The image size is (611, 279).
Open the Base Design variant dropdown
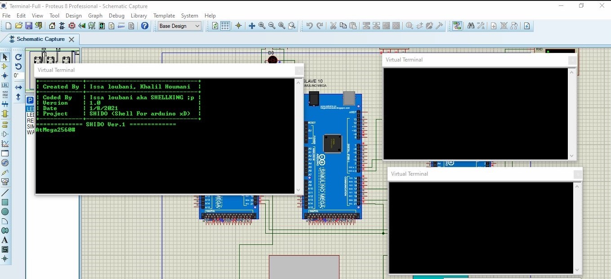pyautogui.click(x=179, y=26)
